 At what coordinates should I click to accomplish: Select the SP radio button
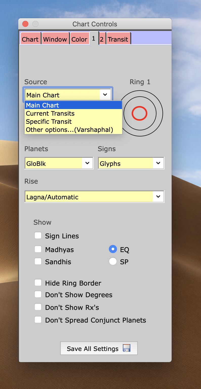tap(113, 261)
